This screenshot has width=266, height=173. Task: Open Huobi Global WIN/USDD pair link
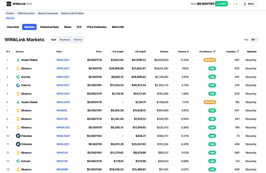[63, 102]
